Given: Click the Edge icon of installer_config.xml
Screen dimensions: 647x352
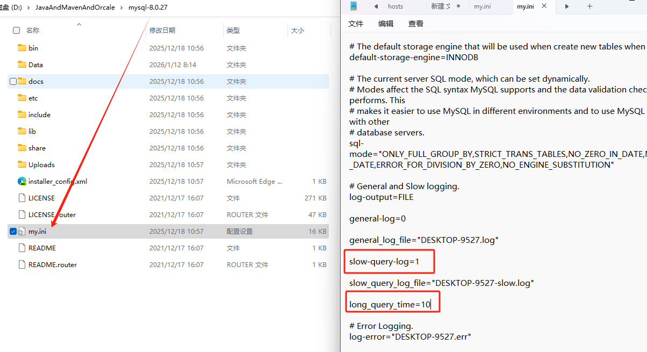Looking at the screenshot, I should click(x=22, y=181).
